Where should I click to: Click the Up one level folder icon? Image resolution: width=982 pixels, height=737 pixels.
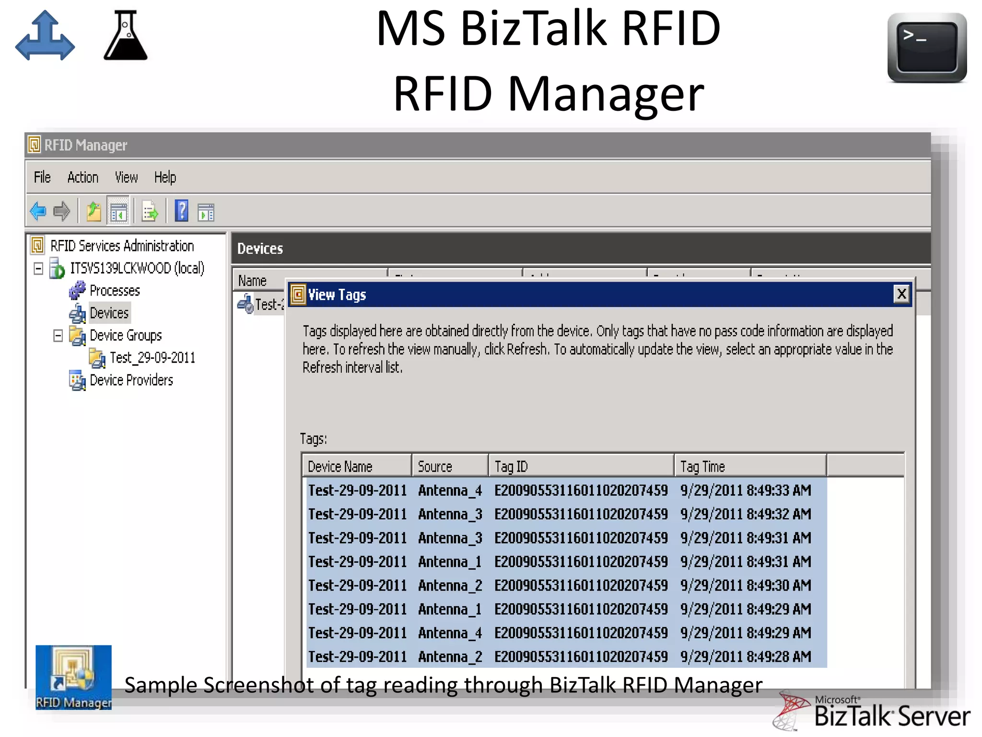(94, 211)
